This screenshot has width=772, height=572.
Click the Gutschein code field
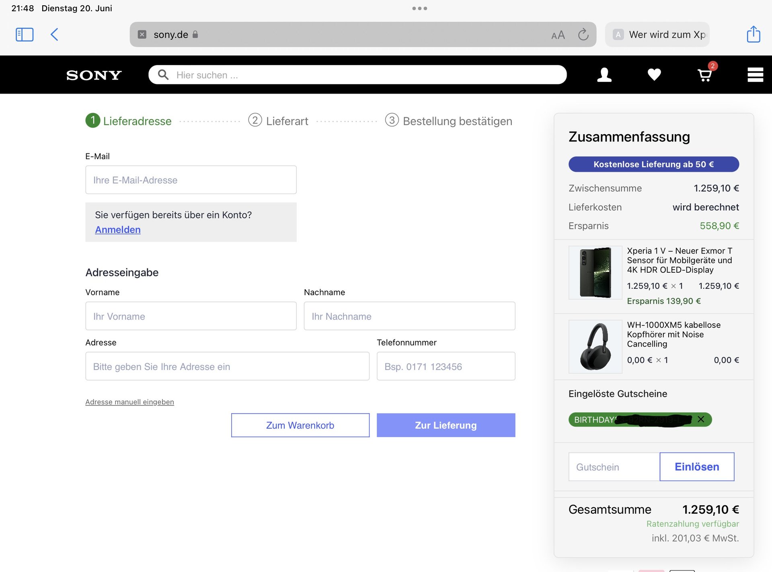point(614,467)
